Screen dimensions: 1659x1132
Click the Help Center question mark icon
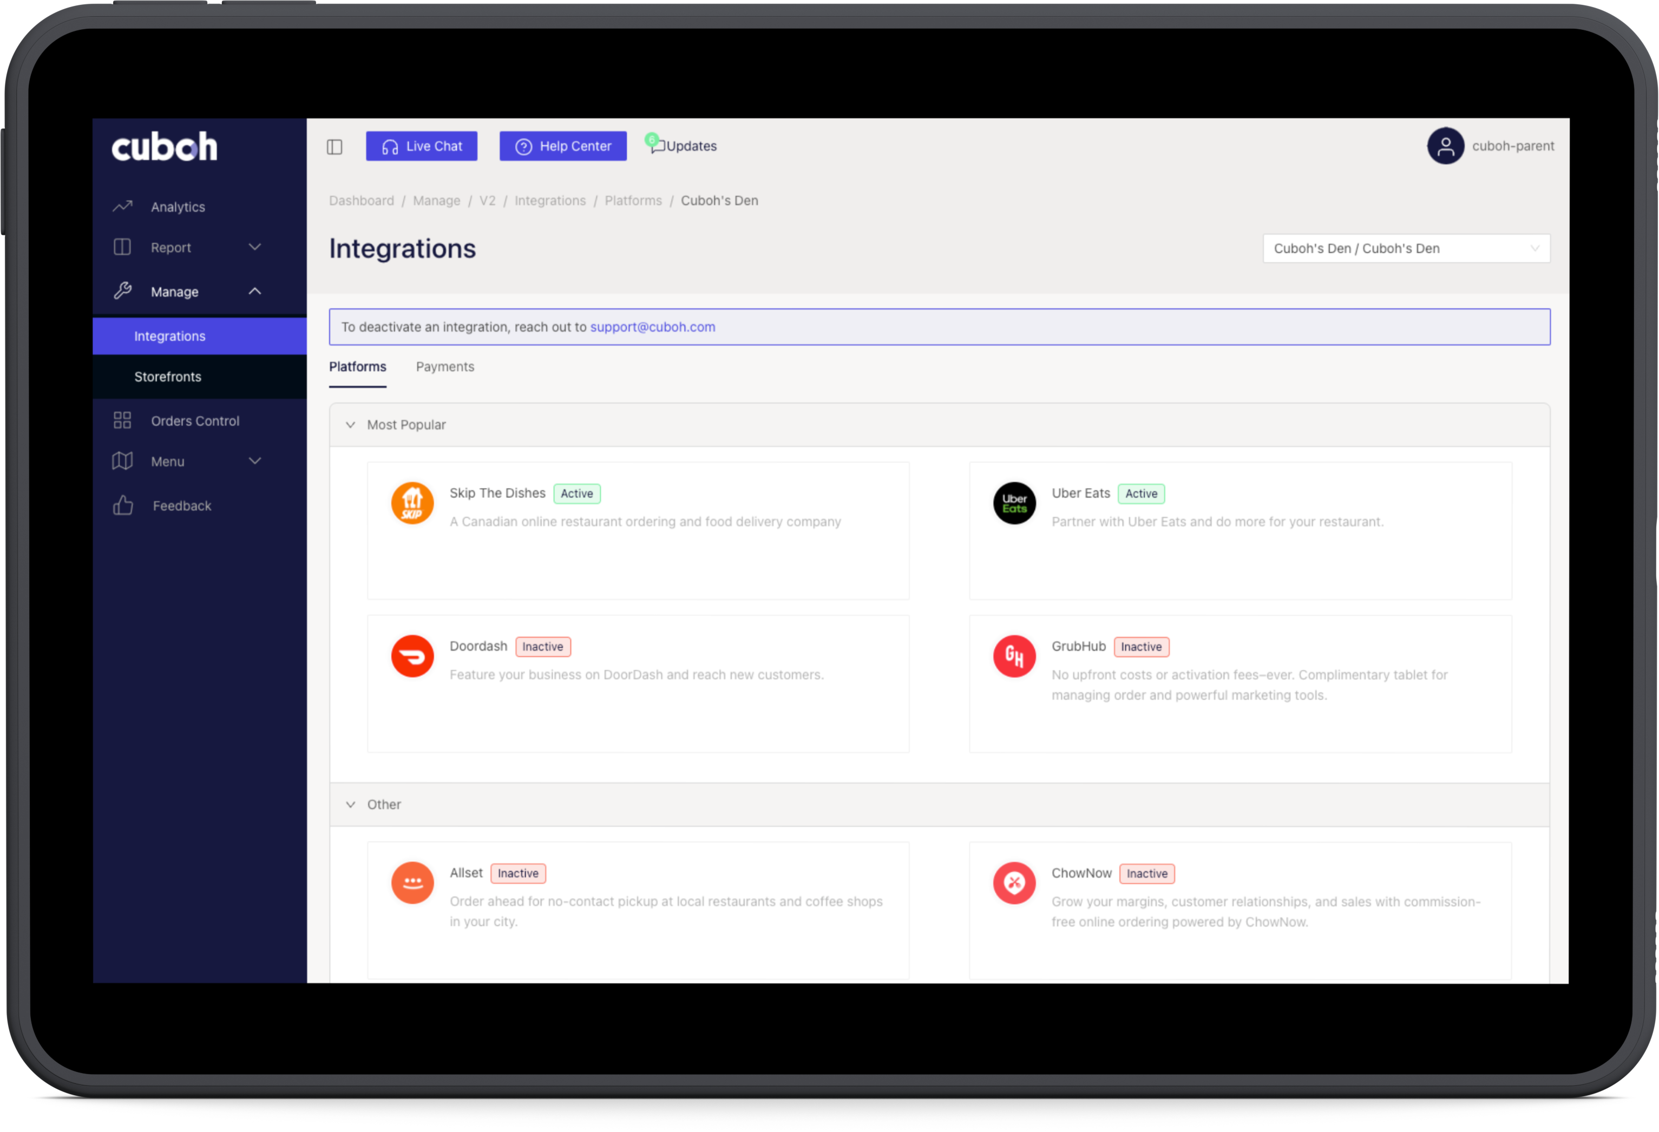click(524, 145)
